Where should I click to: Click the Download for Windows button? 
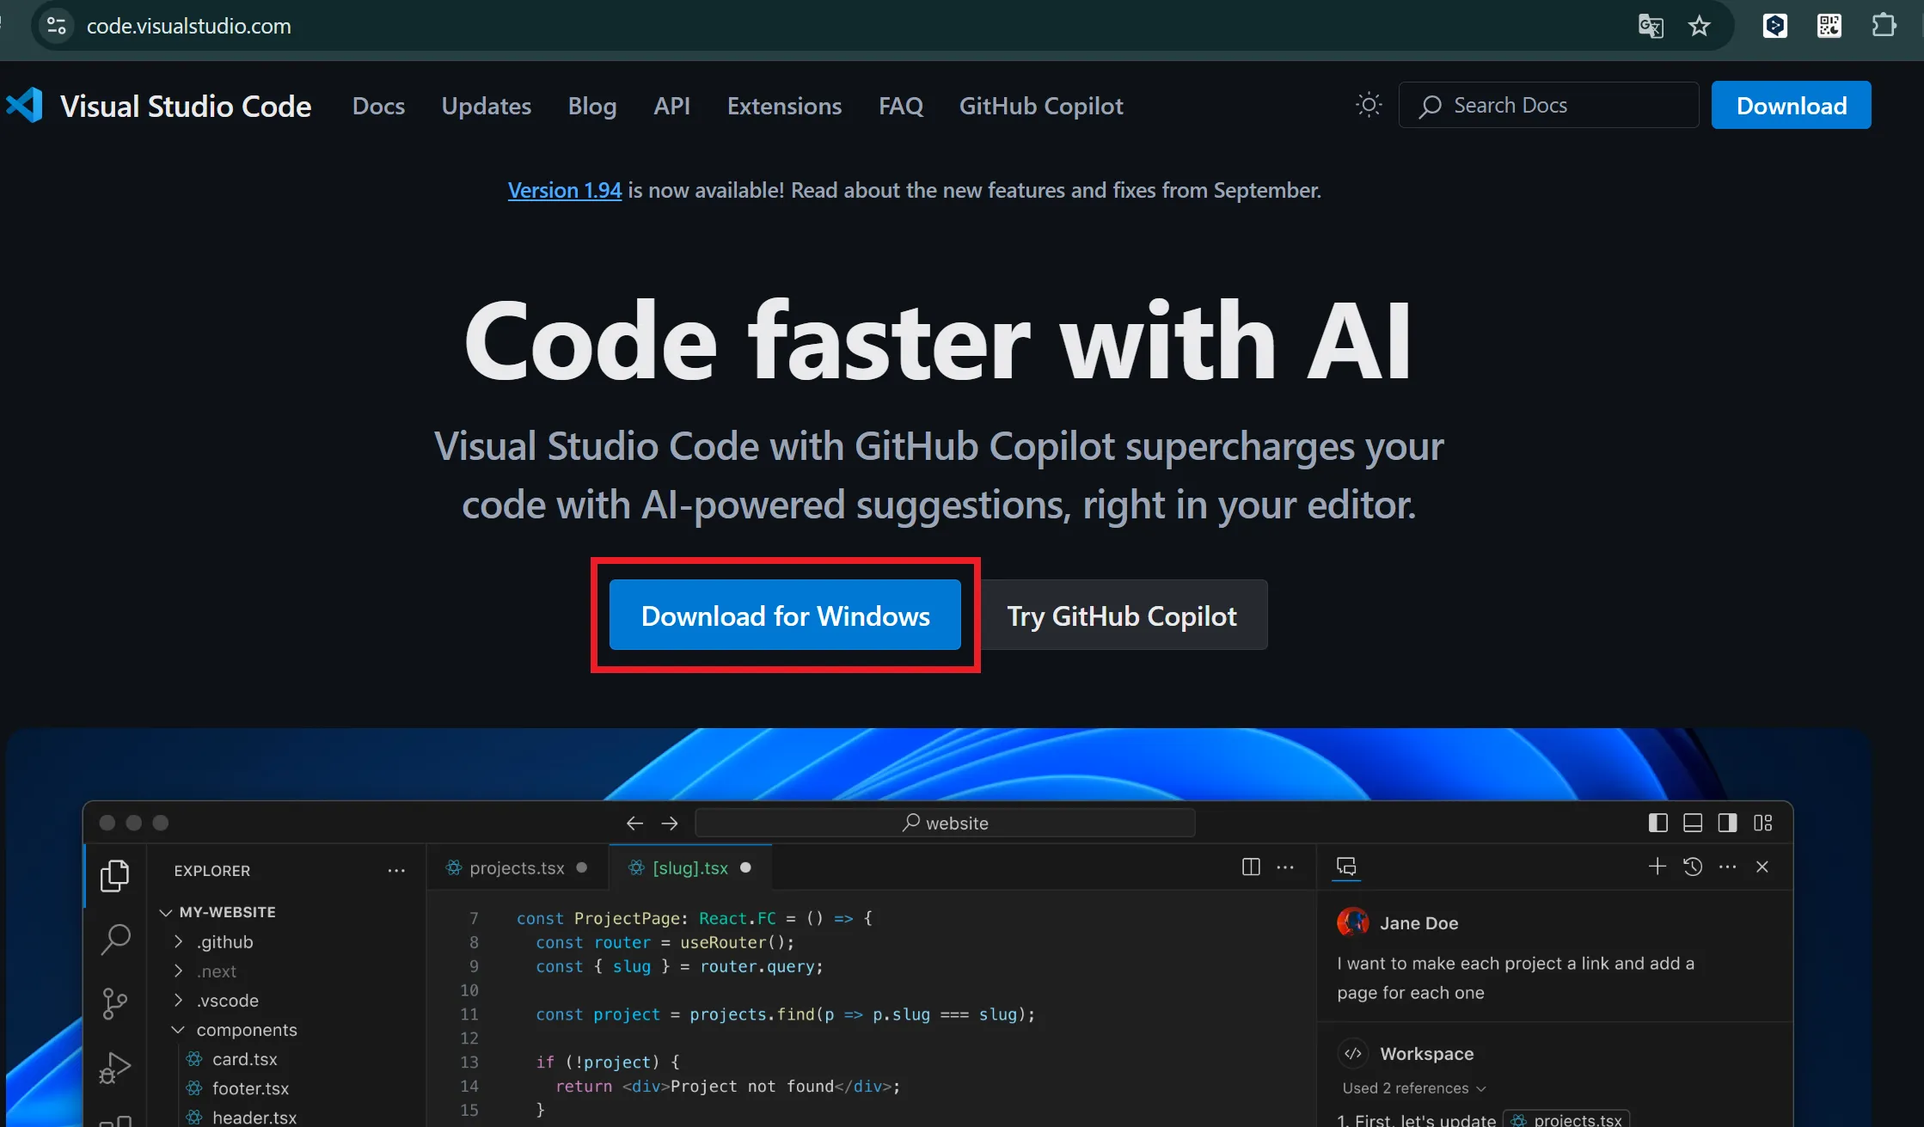click(x=785, y=616)
